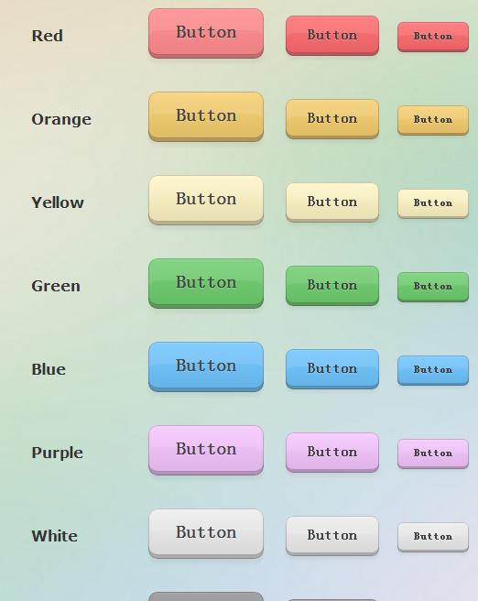Click the small blue Button
Screen dimensions: 478x601
tap(433, 370)
